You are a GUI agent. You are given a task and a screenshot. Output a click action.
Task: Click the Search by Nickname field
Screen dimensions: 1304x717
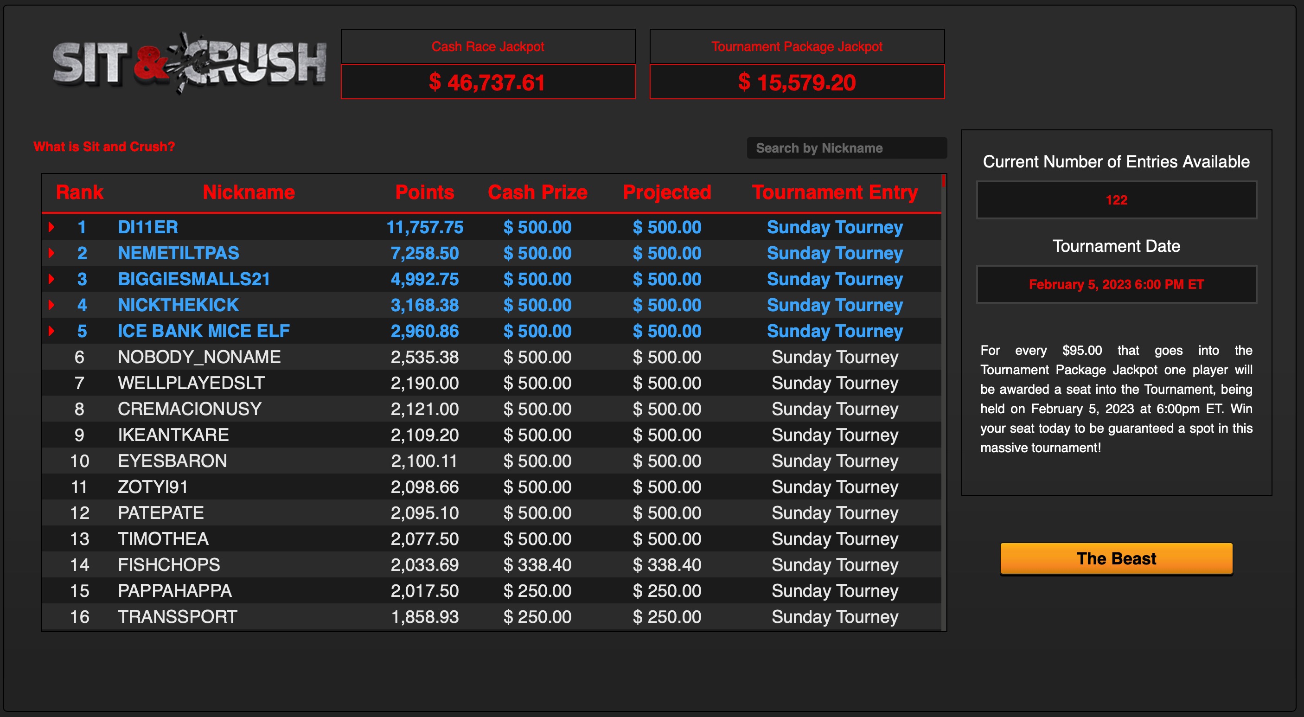coord(846,148)
